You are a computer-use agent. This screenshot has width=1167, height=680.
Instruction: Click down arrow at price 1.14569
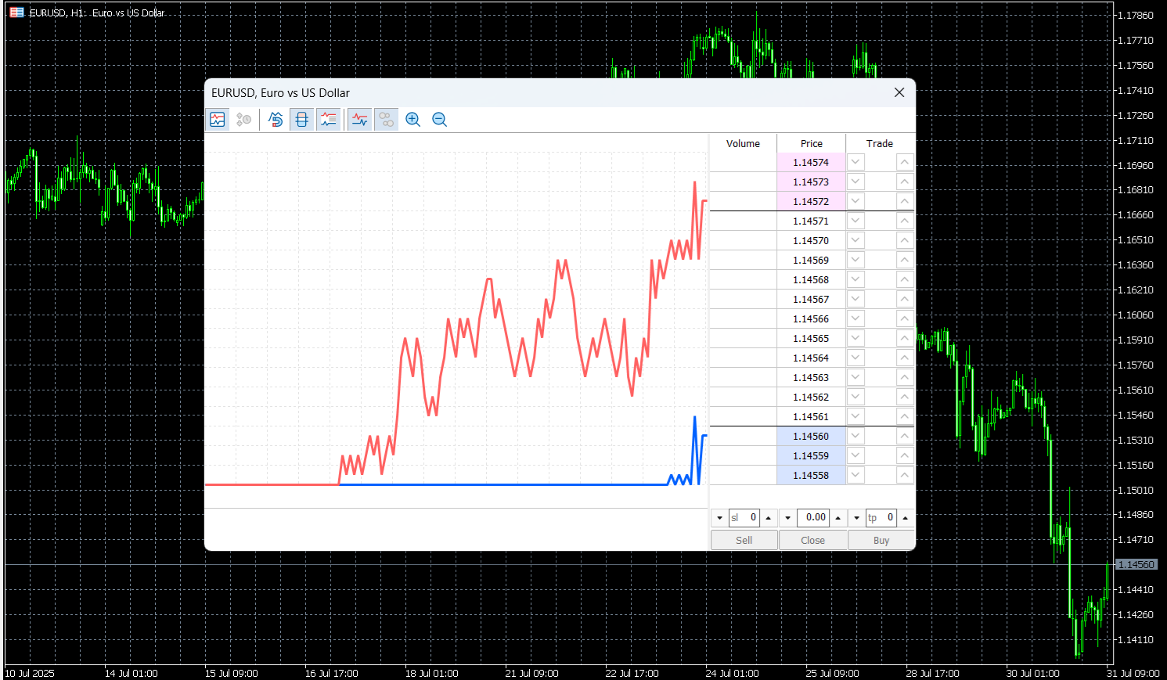(855, 260)
